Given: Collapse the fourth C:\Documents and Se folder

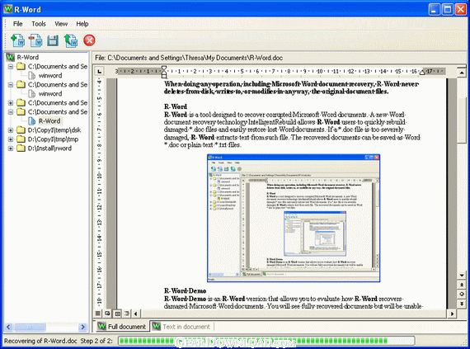Looking at the screenshot, I should pyautogui.click(x=11, y=112).
